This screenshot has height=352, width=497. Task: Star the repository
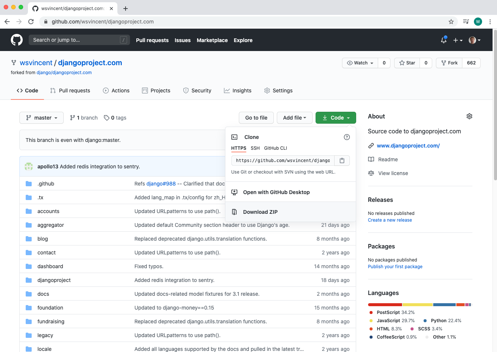(407, 63)
